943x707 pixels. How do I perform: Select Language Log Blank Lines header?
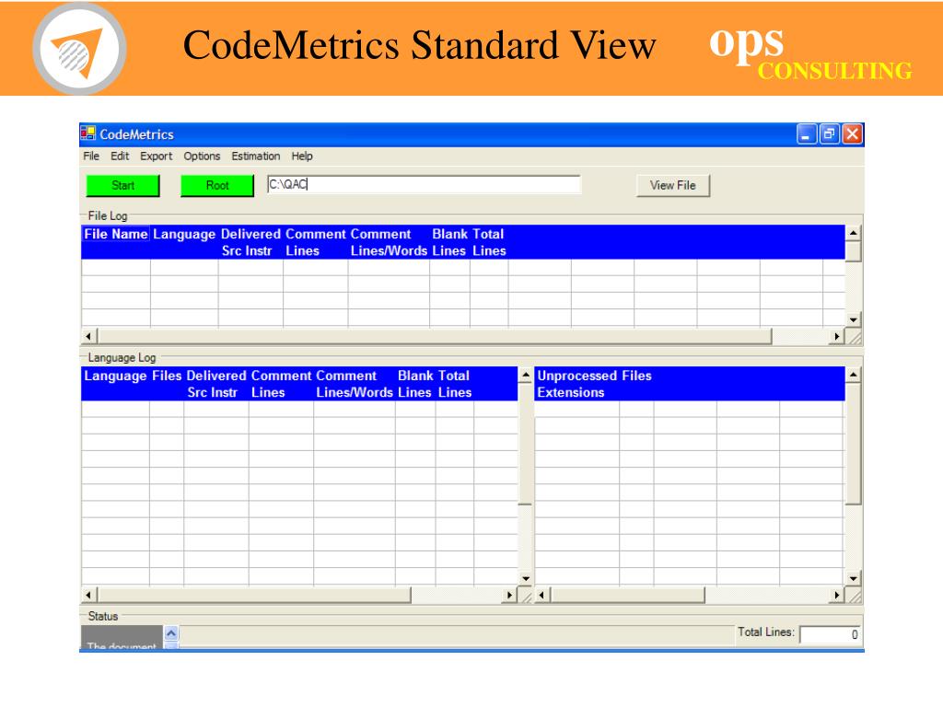coord(415,384)
